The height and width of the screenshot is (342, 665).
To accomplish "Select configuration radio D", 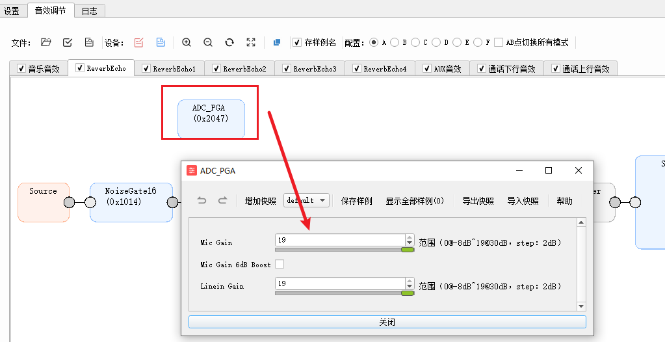I will [x=436, y=42].
